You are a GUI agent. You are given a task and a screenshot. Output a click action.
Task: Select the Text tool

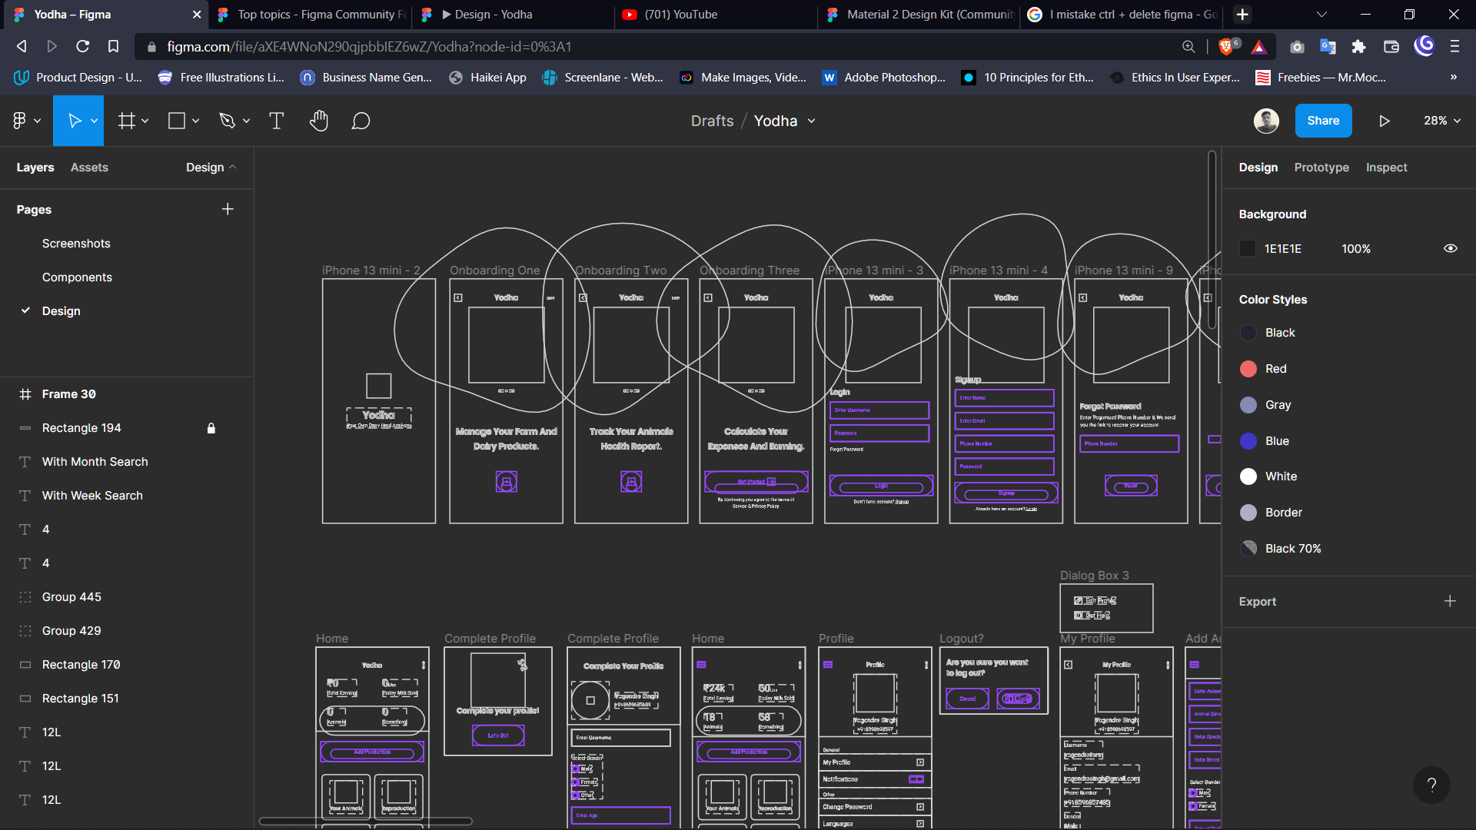tap(276, 121)
